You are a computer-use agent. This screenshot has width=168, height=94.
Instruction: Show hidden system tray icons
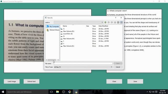point(147,92)
